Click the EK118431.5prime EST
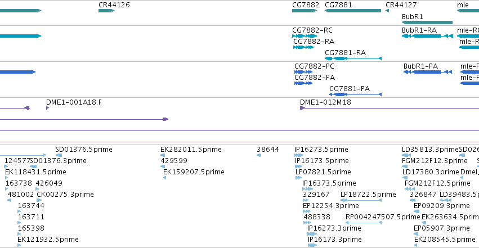 click(6, 178)
